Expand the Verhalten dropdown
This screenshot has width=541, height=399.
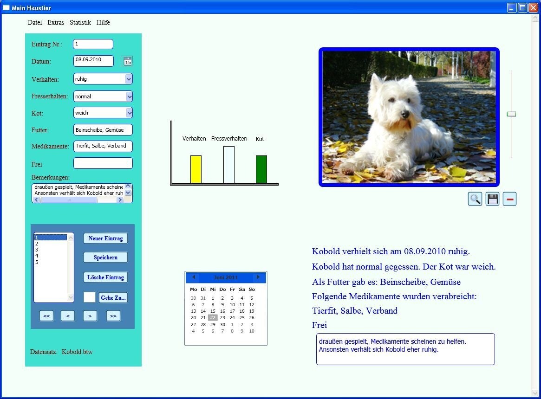pos(129,79)
